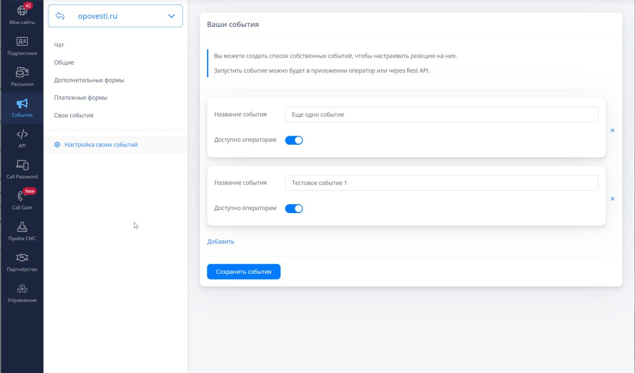Toggle operator access for Тестовое событие 1
This screenshot has height=373, width=635.
point(294,209)
